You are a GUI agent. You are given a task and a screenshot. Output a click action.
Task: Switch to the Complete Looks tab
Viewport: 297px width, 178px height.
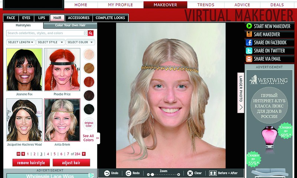click(110, 18)
